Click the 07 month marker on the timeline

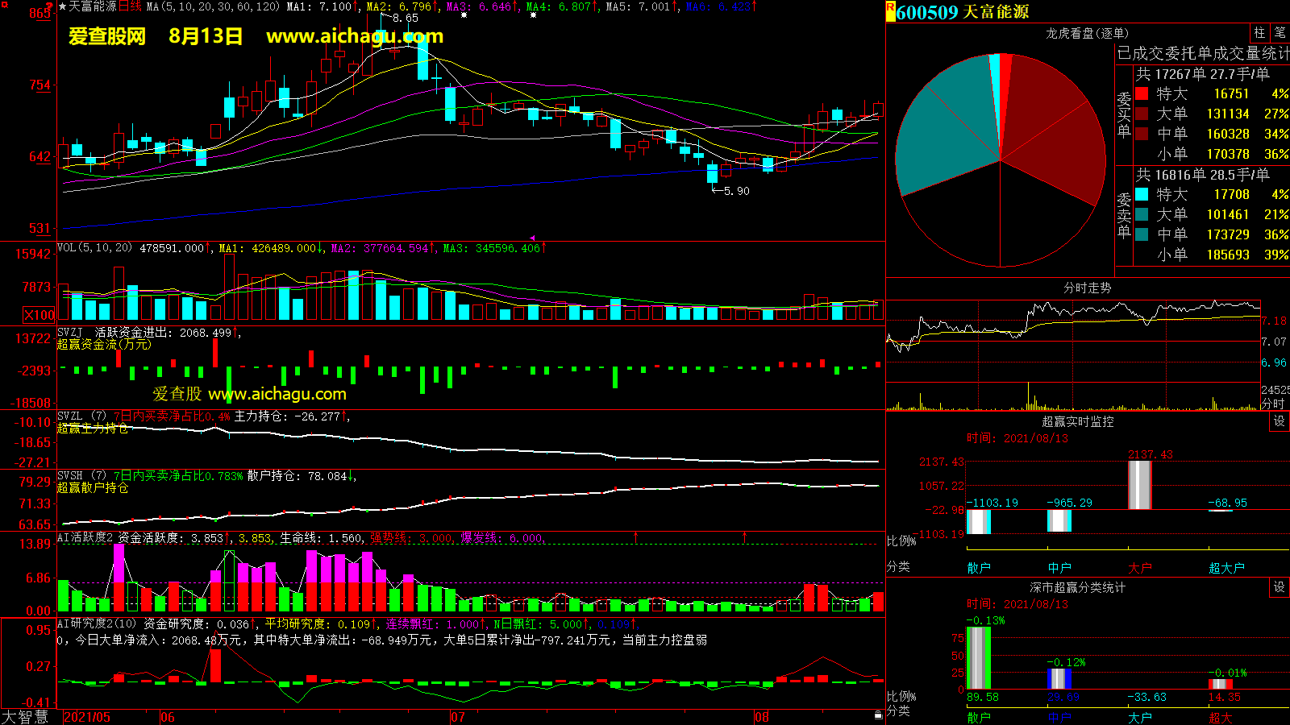coord(457,717)
